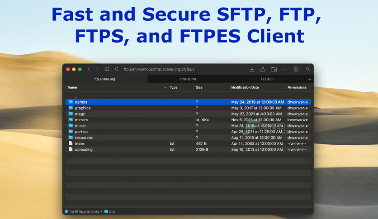Sort by the Name column header
Screen dimensions: 378x219
(72, 87)
